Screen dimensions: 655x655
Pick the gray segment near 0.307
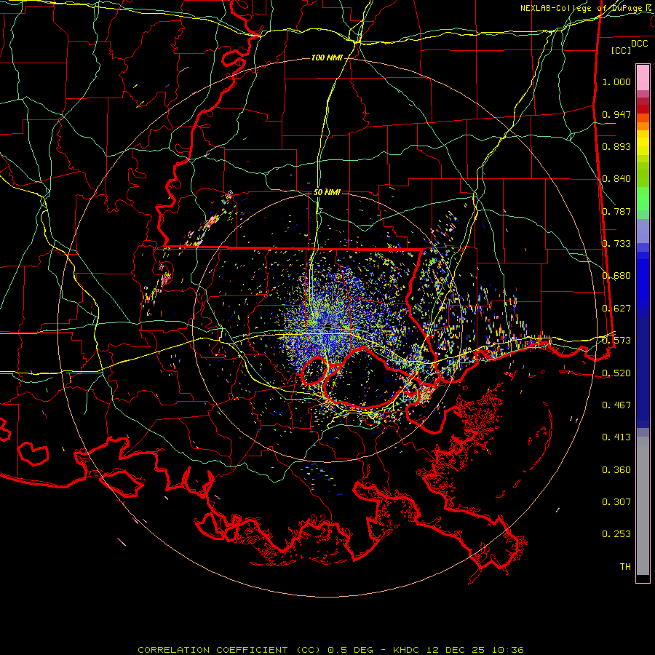(x=643, y=506)
